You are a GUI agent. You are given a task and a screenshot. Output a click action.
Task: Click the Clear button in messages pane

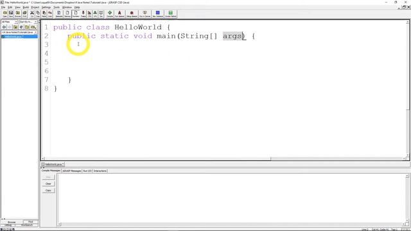tap(48, 184)
